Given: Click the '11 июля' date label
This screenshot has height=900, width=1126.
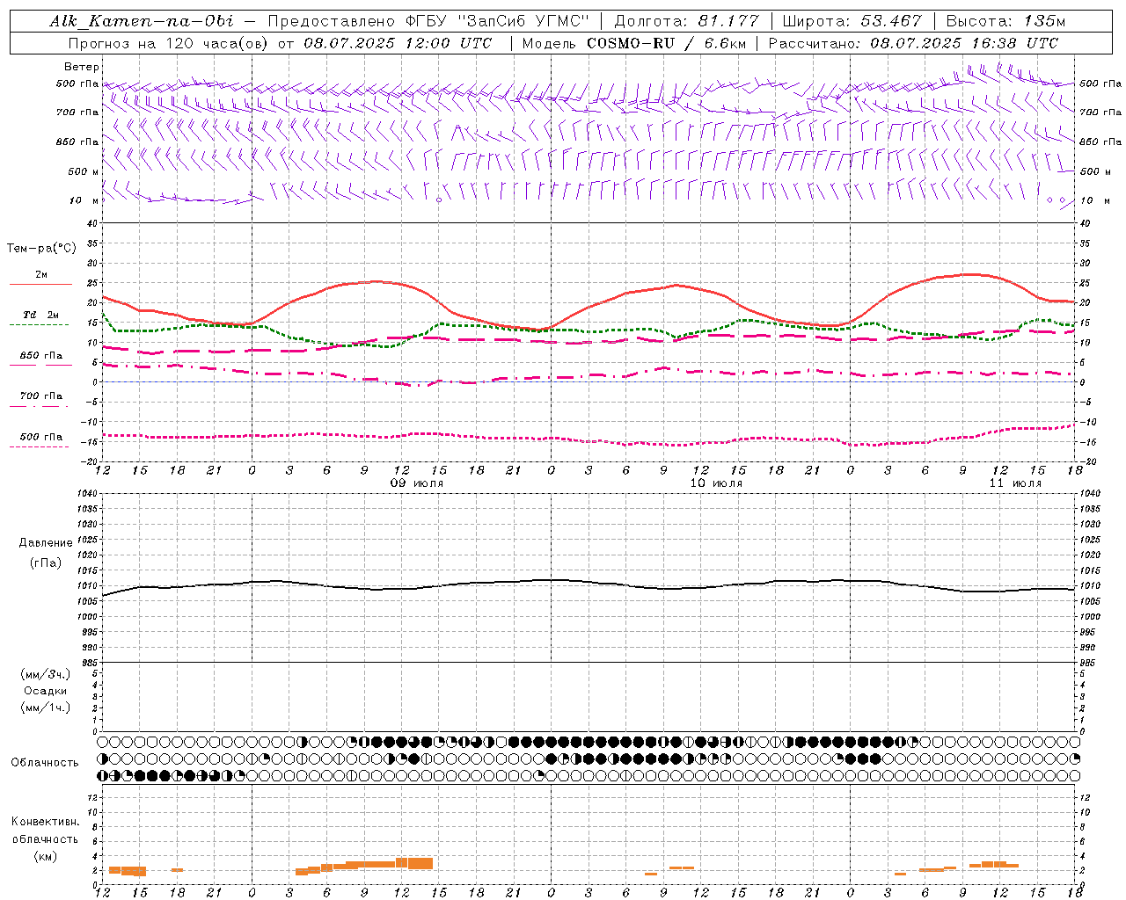Looking at the screenshot, I should 1015,483.
